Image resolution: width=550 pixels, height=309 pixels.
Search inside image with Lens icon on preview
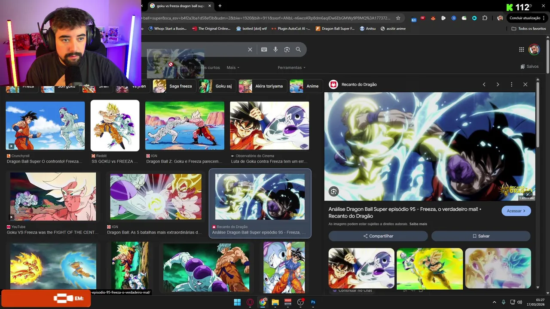point(334,191)
